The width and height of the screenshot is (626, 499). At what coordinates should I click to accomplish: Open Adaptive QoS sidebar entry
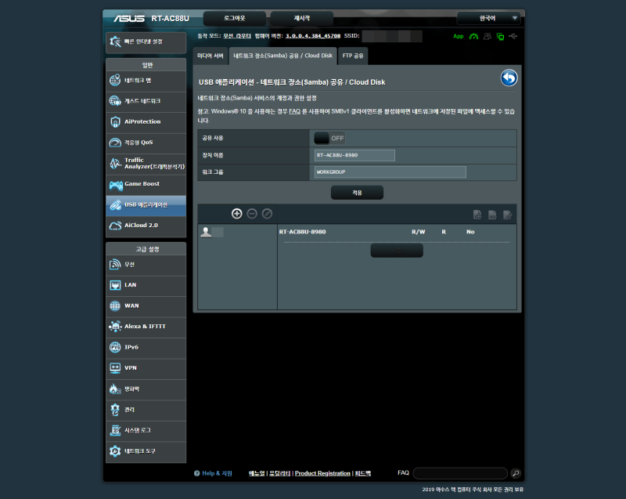[146, 143]
